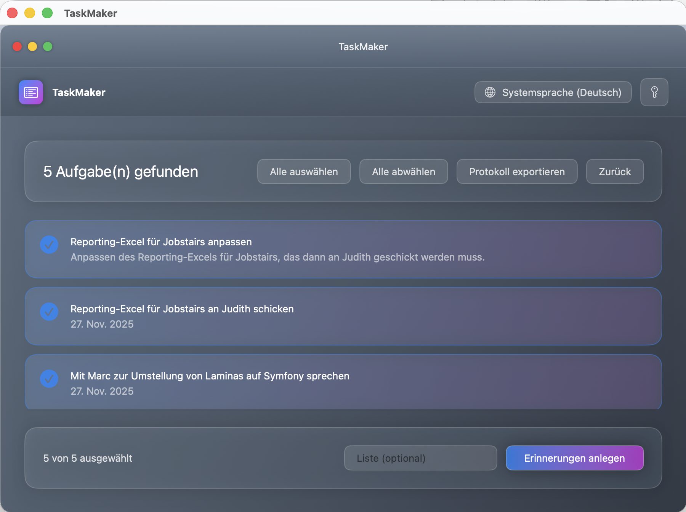Click the globe icon in the language selector

[x=490, y=92]
